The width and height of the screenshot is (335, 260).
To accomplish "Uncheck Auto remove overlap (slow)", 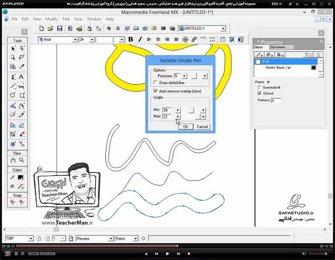I will (155, 91).
